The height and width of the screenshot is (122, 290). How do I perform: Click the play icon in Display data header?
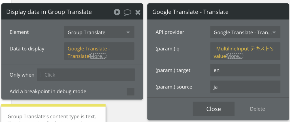tap(117, 12)
